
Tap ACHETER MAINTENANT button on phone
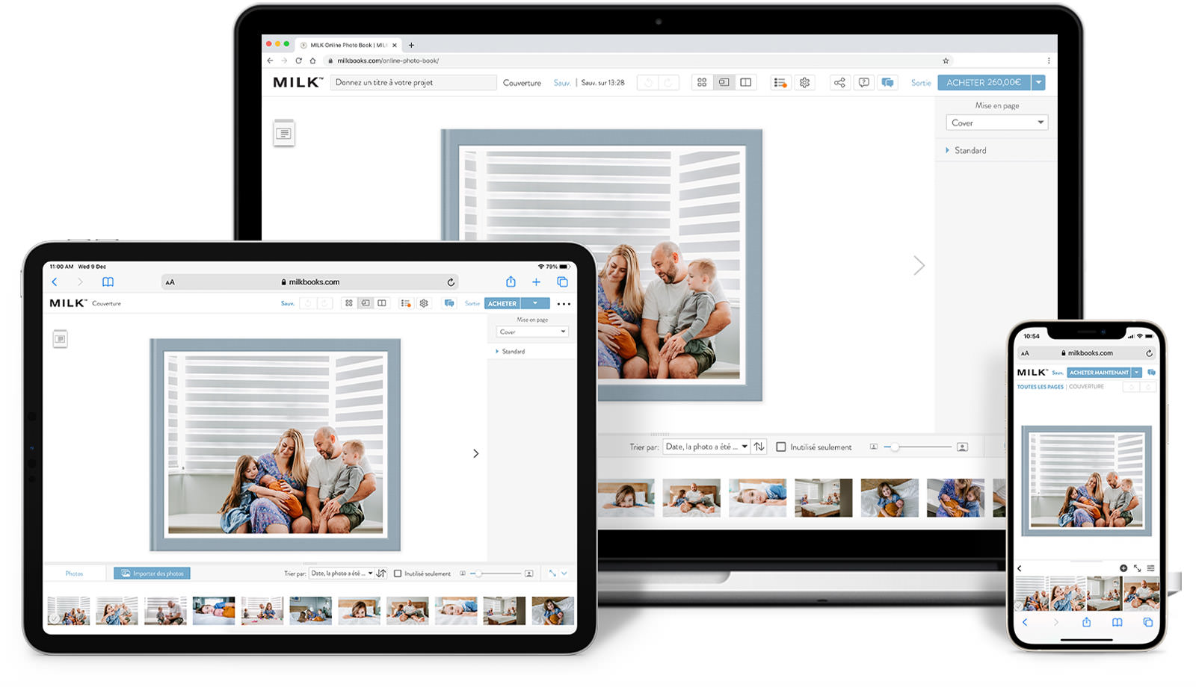click(1099, 372)
